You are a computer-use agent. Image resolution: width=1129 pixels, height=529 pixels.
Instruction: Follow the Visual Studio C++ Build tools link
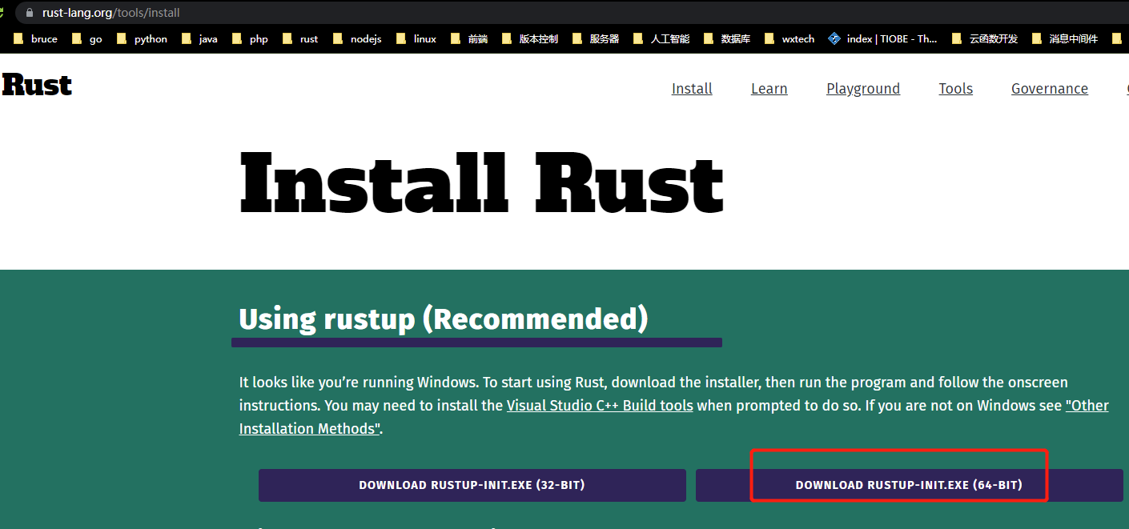point(600,406)
